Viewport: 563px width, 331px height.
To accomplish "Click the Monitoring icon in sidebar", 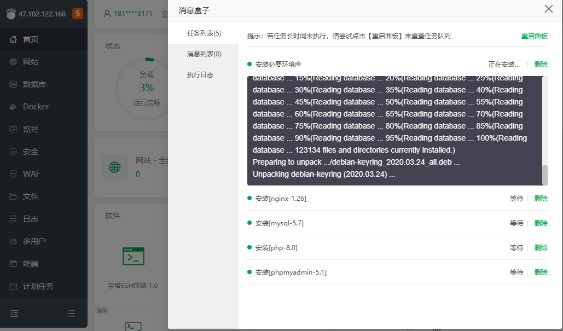I will tap(13, 129).
